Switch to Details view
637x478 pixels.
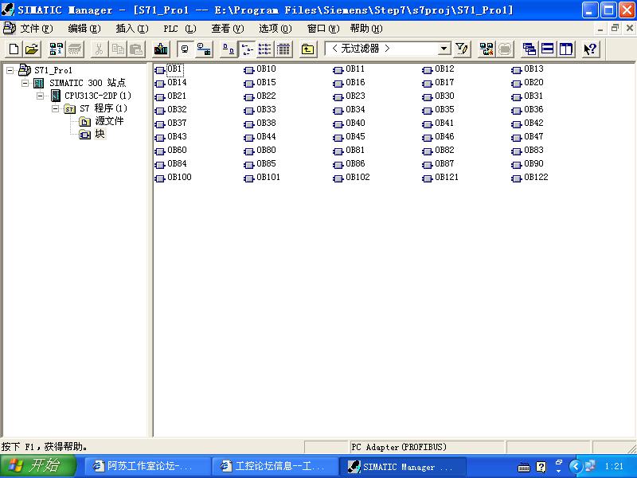[283, 49]
